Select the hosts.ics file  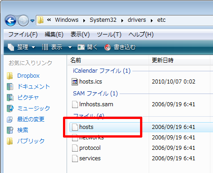(91, 82)
